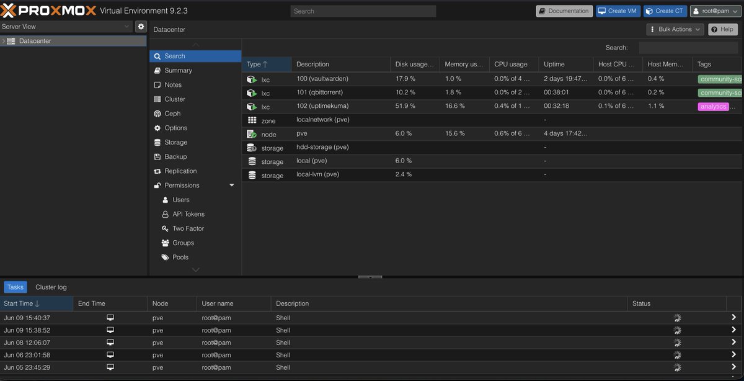Screen dimensions: 744x381
Task: Expand the Datacenter tree node
Action: coord(3,41)
